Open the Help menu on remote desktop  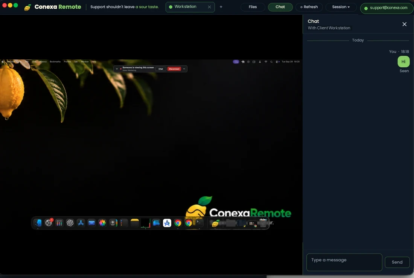click(94, 62)
